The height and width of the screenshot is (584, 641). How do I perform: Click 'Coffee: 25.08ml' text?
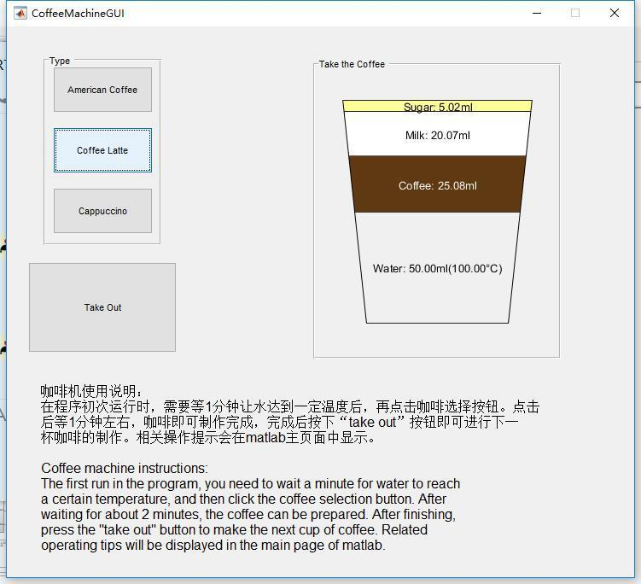437,185
